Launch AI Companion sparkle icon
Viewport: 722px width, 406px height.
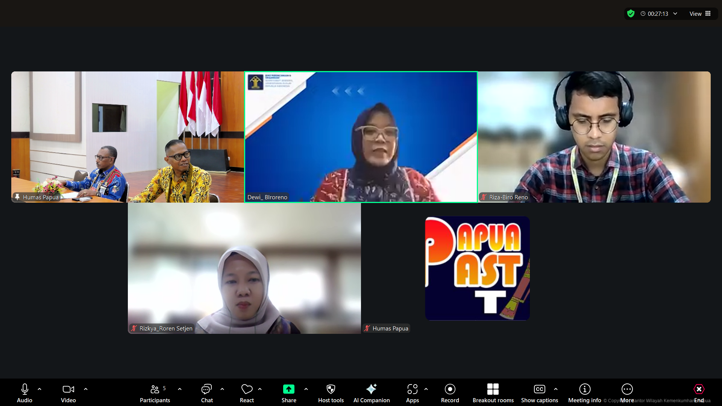pyautogui.click(x=371, y=389)
